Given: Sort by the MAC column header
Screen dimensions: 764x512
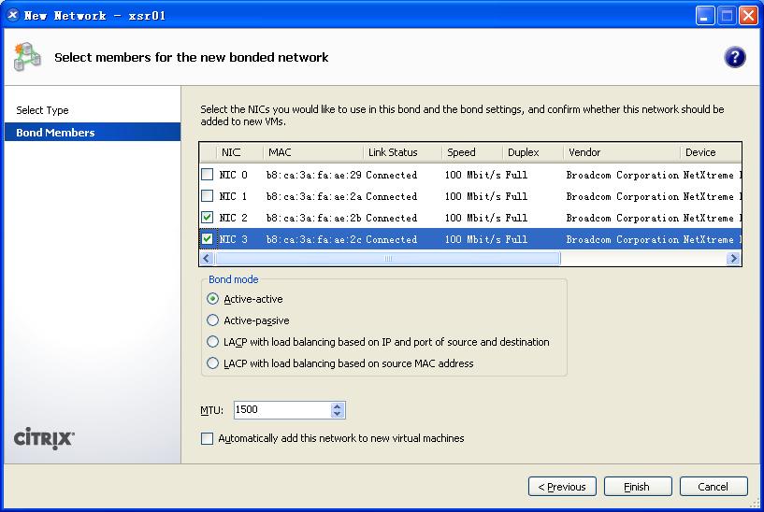Looking at the screenshot, I should click(313, 152).
